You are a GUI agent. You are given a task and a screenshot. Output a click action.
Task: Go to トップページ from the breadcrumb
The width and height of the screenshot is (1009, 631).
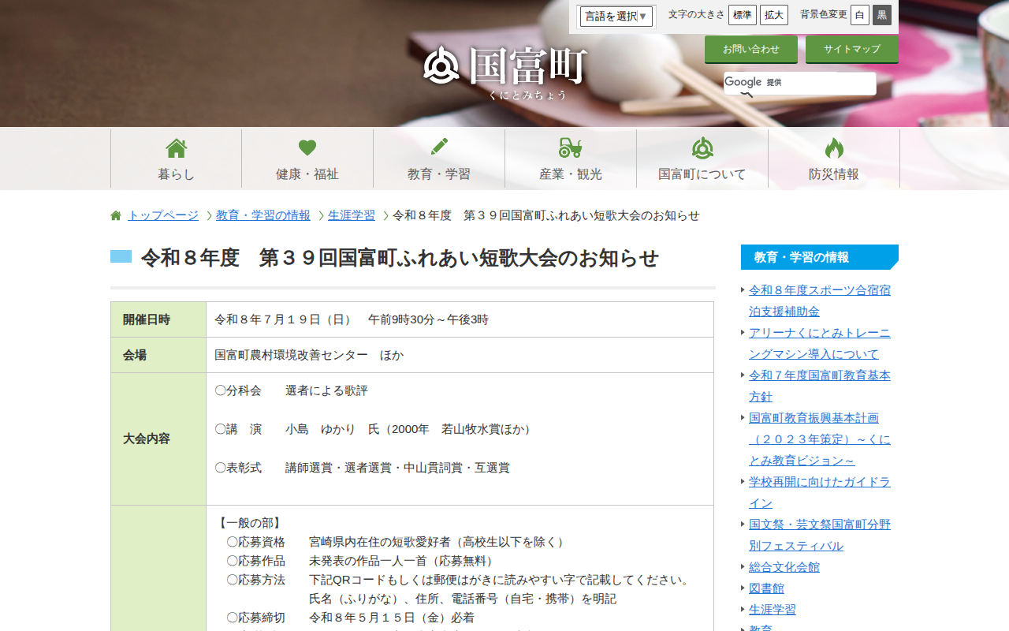click(162, 215)
